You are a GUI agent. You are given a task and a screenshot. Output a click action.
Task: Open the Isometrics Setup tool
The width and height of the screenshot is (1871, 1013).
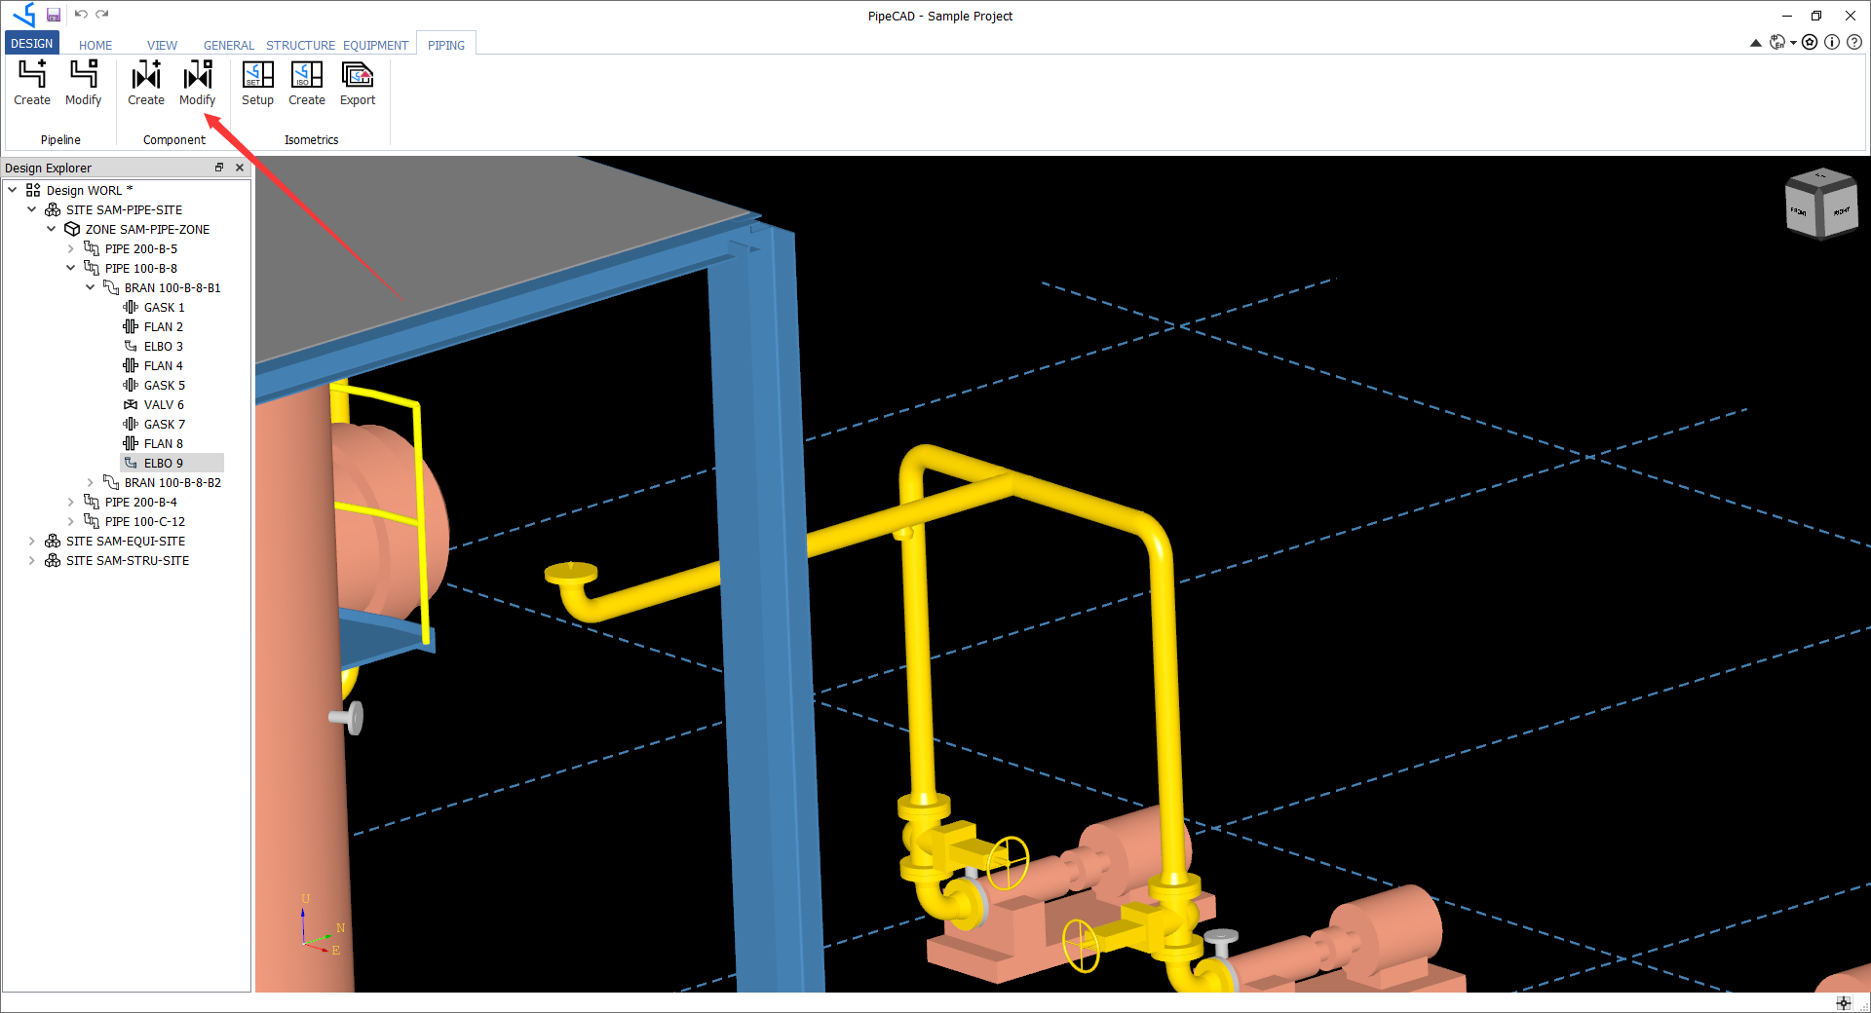point(257,83)
